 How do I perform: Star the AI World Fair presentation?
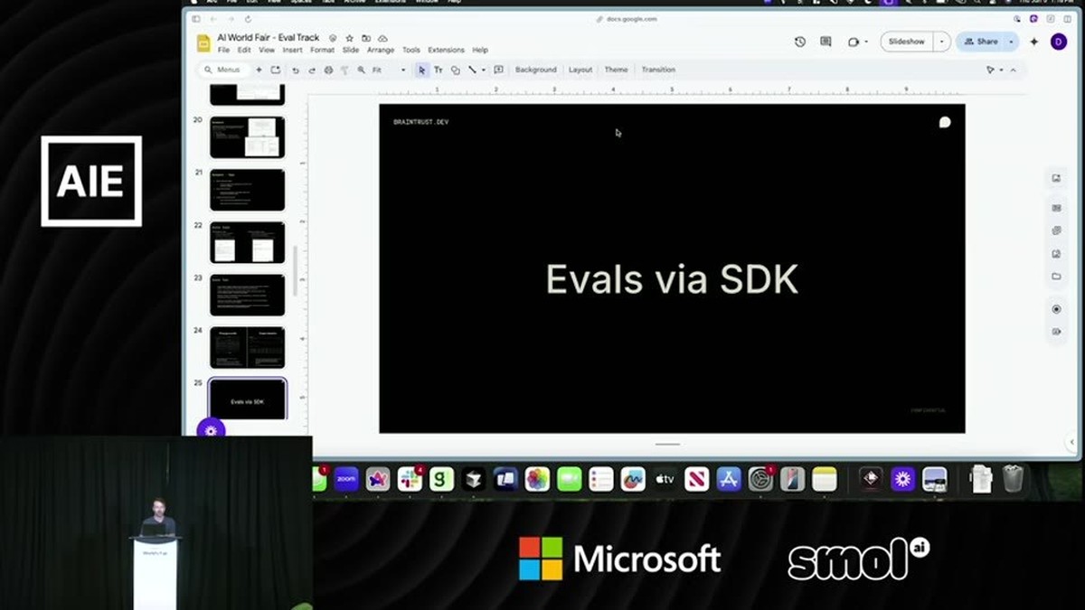[x=349, y=38]
